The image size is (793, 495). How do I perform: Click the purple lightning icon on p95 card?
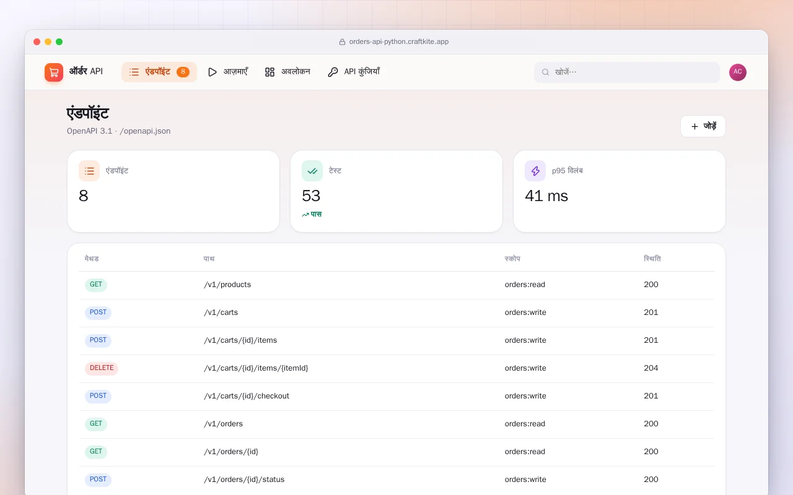(535, 171)
